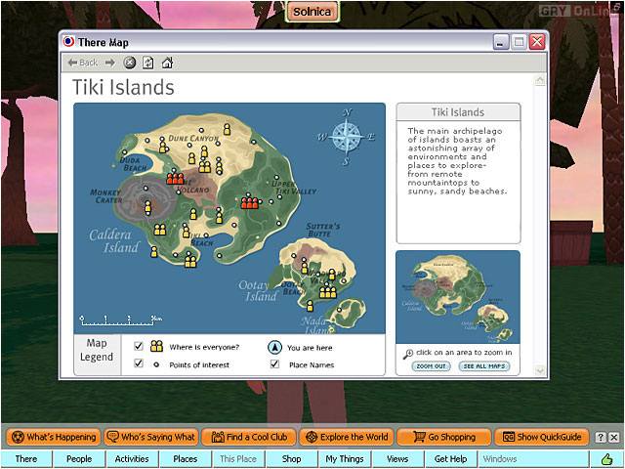Open the Places menu

click(186, 459)
